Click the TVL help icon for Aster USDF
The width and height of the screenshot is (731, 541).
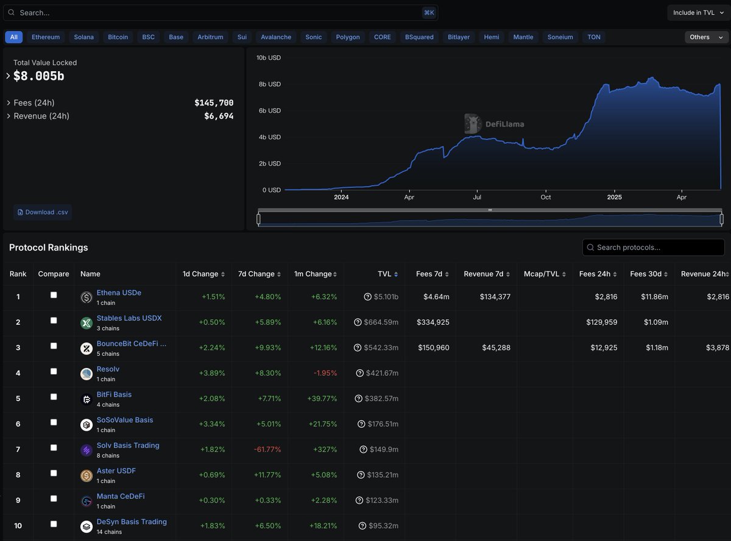point(360,475)
